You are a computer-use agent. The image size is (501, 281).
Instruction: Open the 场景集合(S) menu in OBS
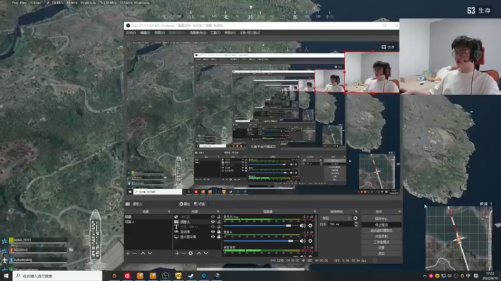tap(198, 33)
